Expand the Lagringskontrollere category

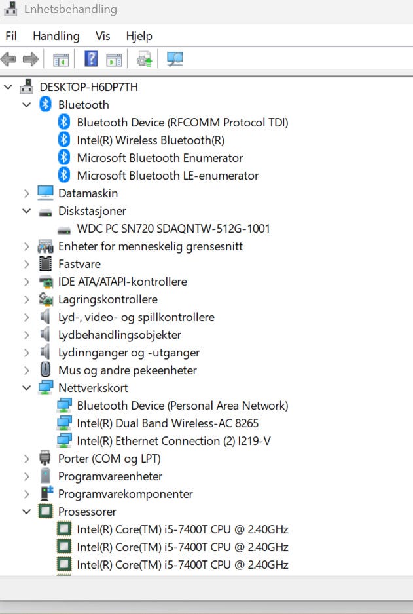click(27, 299)
